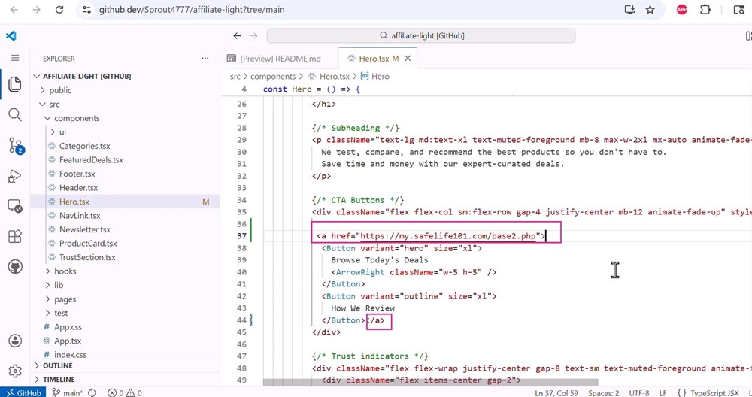Screen dimensions: 752x397
Task: Open the Remote Explorer view
Action: pos(15,206)
